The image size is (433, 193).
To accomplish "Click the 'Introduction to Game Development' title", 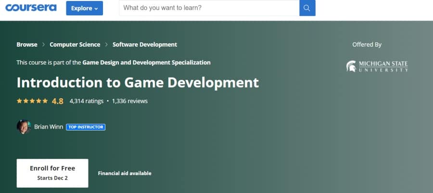I will coord(138,82).
